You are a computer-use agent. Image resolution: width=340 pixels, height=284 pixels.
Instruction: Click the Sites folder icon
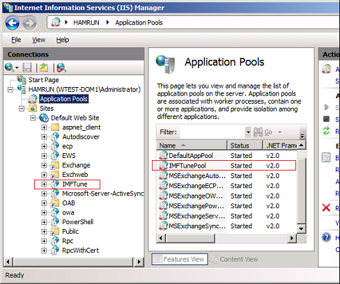tap(33, 109)
